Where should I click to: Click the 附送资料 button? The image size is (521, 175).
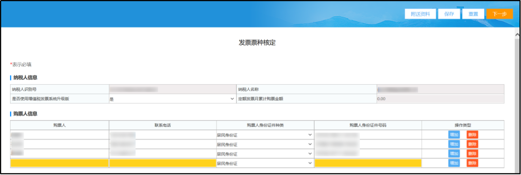tap(420, 14)
